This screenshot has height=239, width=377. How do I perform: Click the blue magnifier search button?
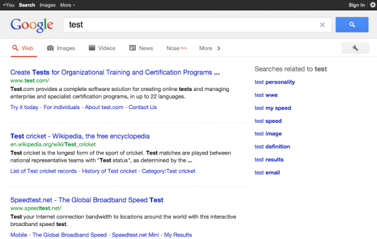[x=352, y=25]
